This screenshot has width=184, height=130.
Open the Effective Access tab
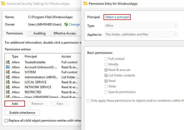click(x=65, y=33)
